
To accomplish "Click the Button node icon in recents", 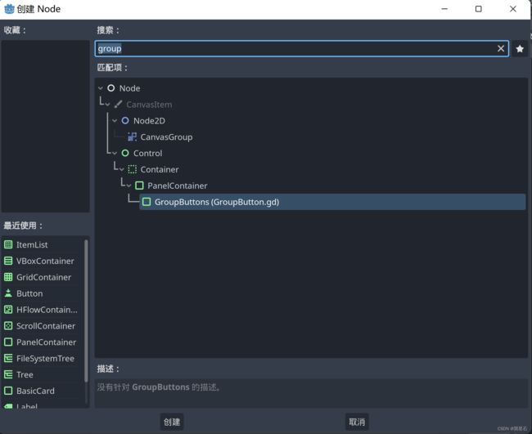I will (8, 293).
